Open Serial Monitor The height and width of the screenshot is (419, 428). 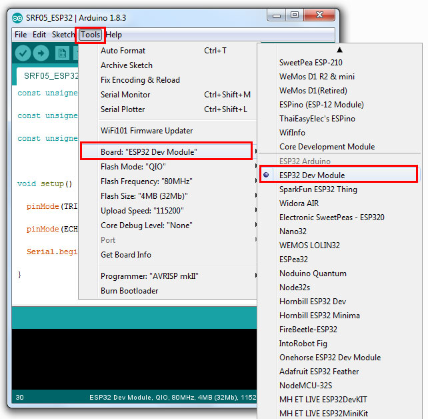pyautogui.click(x=167, y=95)
